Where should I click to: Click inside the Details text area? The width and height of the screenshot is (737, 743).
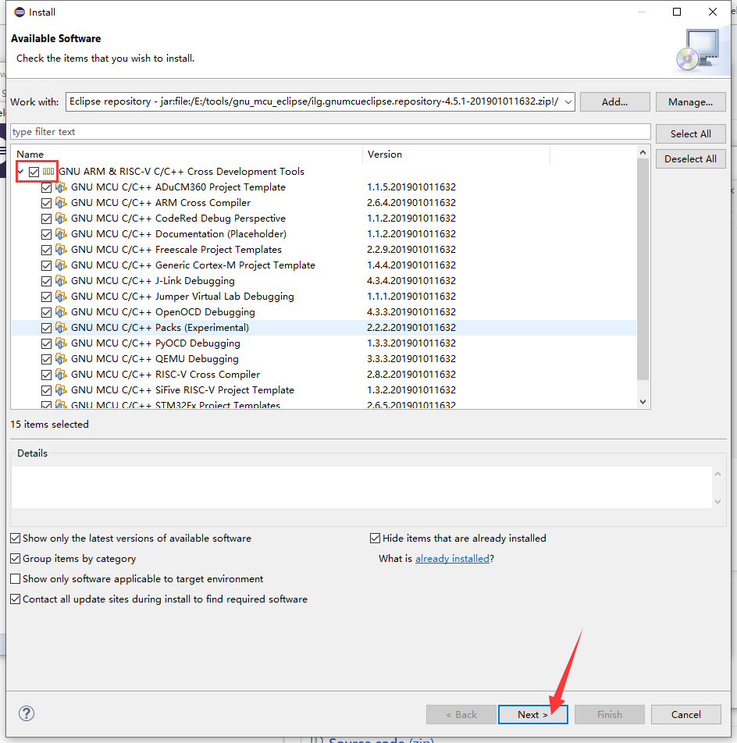click(x=362, y=488)
